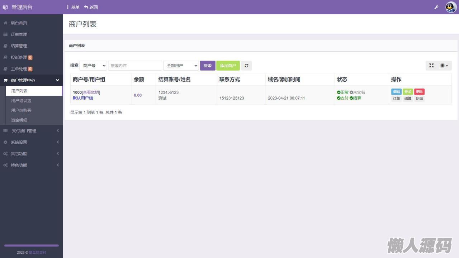
Task: Click the 默认用户组 link
Action: [83, 98]
